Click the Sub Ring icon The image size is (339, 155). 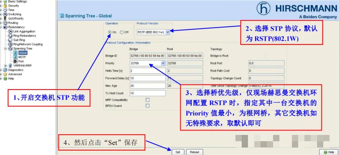pyautogui.click(x=10, y=40)
